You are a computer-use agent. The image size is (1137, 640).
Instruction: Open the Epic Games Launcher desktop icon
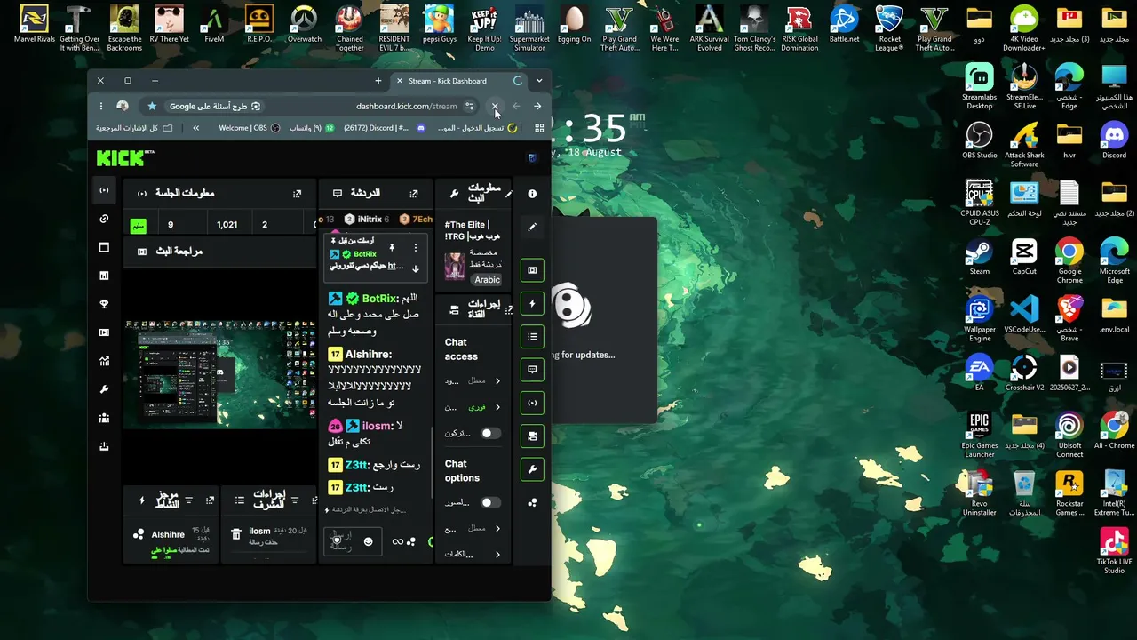point(979,436)
